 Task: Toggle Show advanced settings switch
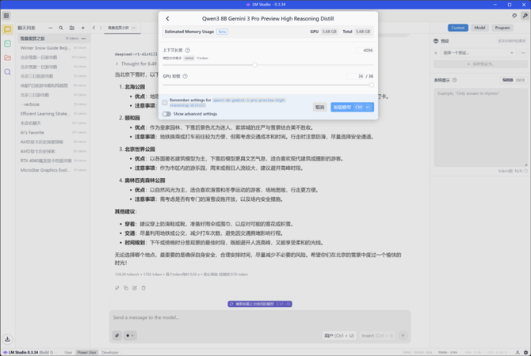[x=166, y=114]
